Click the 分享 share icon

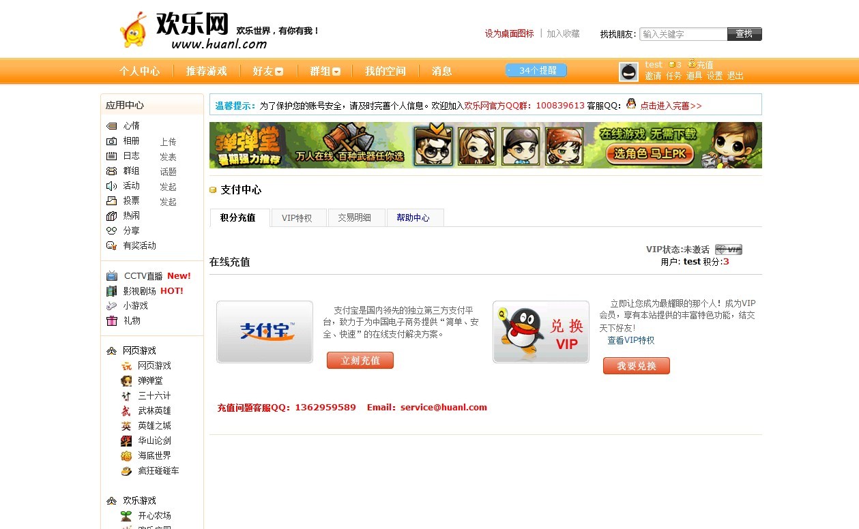(x=112, y=231)
